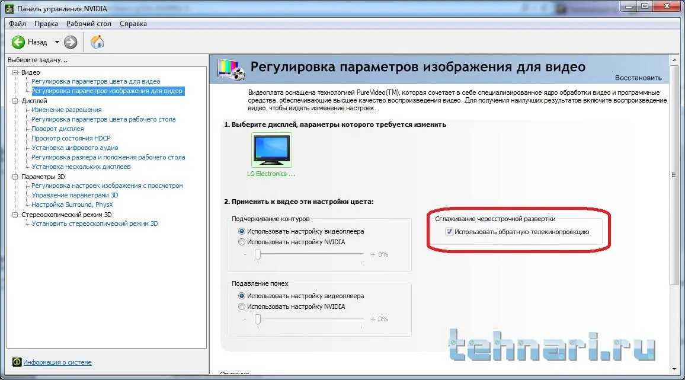Click the scrollbar down arrow
Image resolution: width=685 pixels, height=380 pixels.
(674, 370)
